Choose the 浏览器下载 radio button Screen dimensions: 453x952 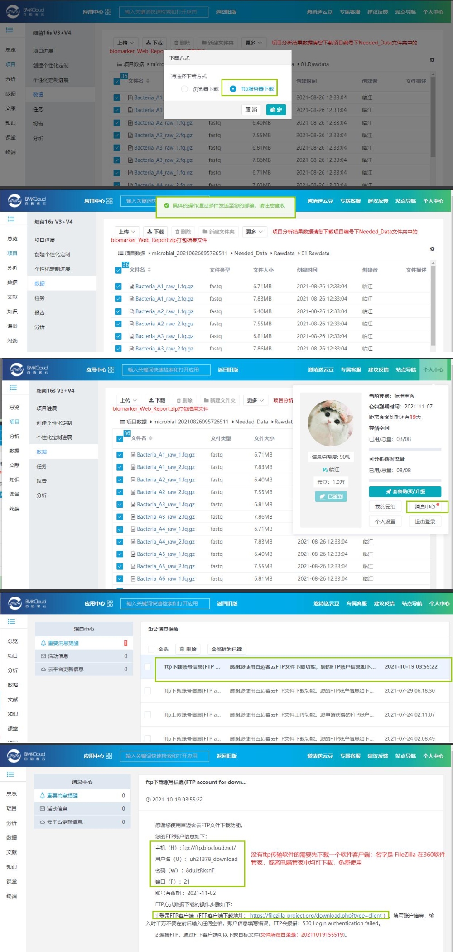(184, 89)
